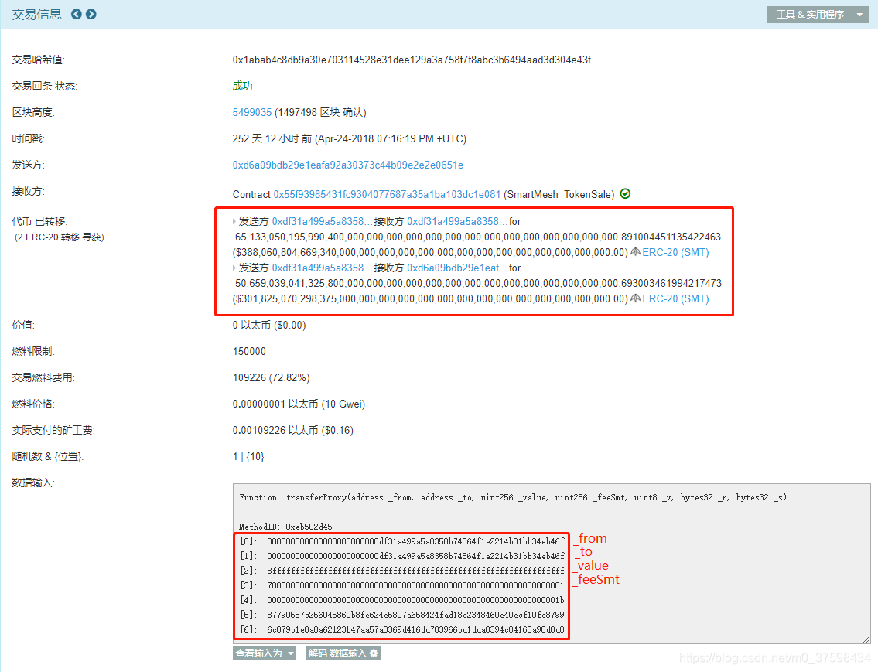
Task: Open block number 5499035 link
Action: click(x=252, y=112)
